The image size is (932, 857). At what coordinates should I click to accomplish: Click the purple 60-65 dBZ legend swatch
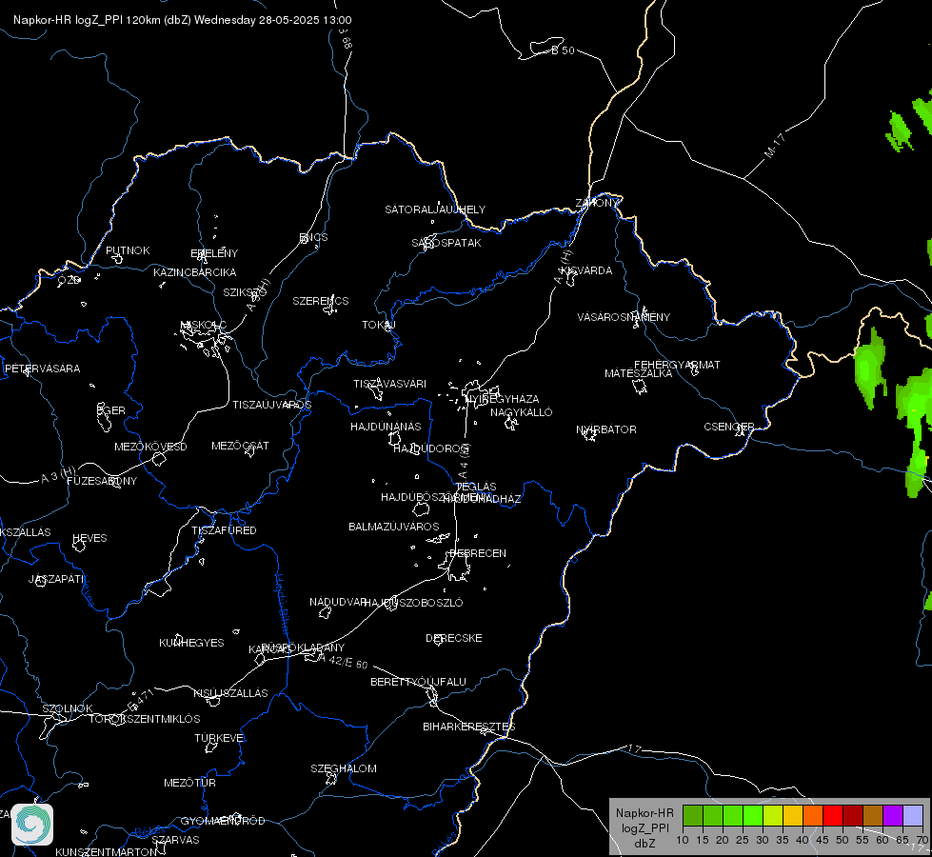click(892, 815)
